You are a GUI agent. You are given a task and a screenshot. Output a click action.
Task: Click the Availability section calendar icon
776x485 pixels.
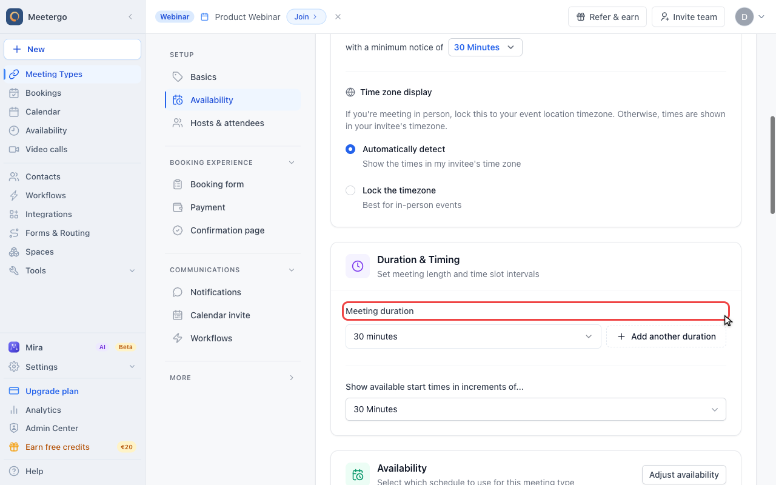click(x=358, y=474)
